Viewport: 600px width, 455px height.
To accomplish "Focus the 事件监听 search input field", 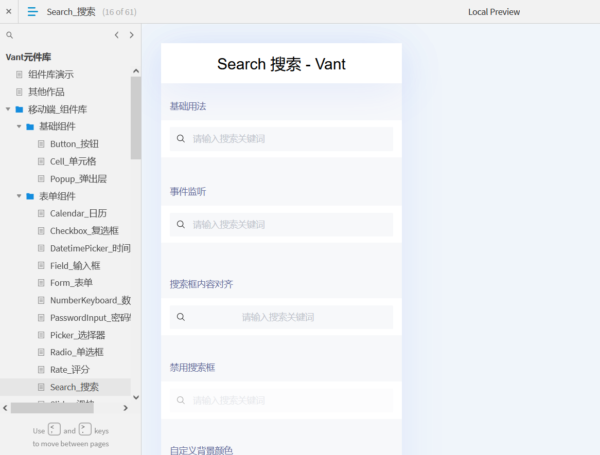I will pos(281,225).
